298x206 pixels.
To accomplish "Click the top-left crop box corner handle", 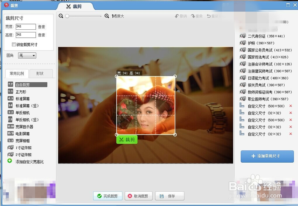I will point(117,76).
